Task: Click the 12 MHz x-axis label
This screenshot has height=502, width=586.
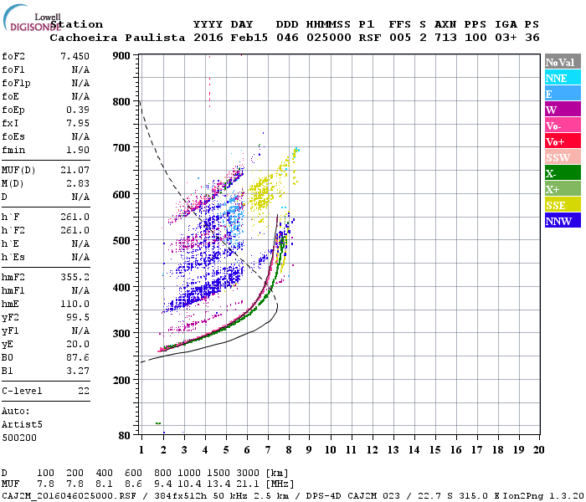Action: coord(372,450)
